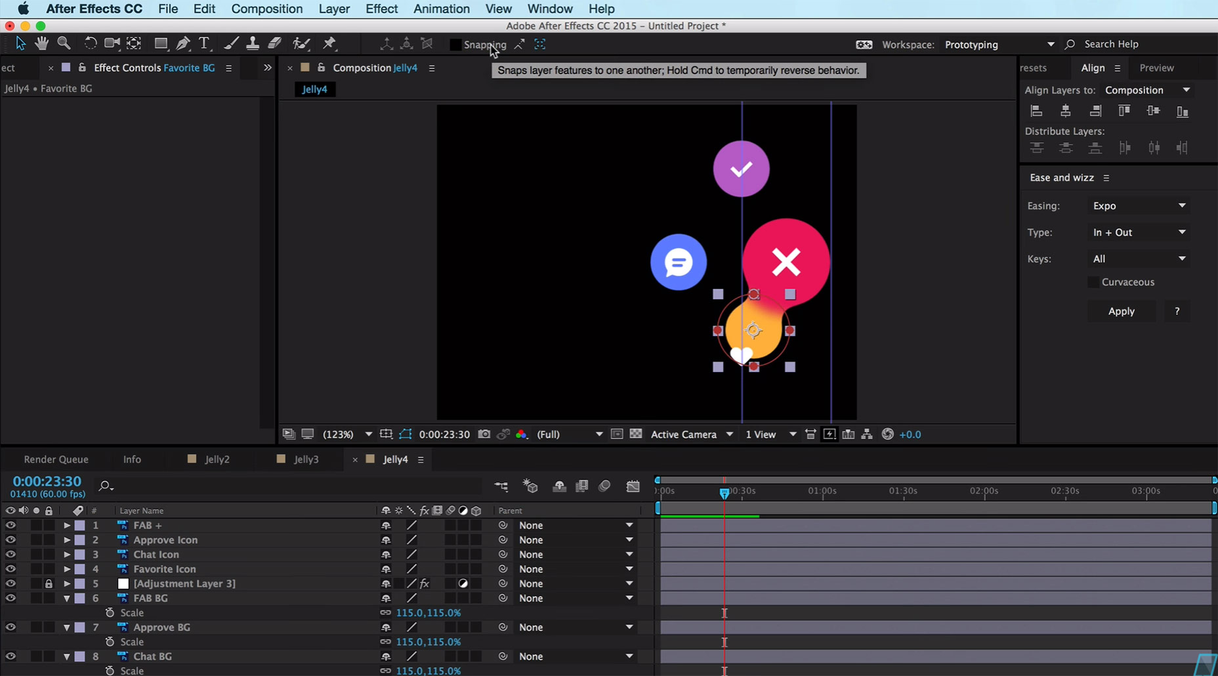Select the Pen tool

[x=183, y=43]
